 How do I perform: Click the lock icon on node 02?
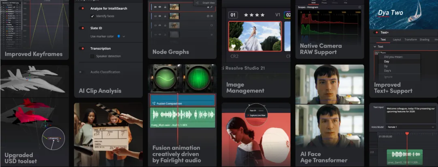[165, 16]
